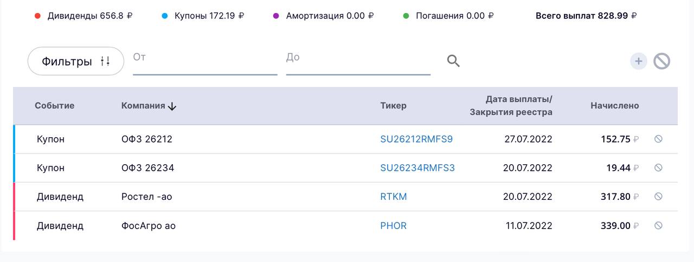Click the От date input field

click(x=205, y=61)
